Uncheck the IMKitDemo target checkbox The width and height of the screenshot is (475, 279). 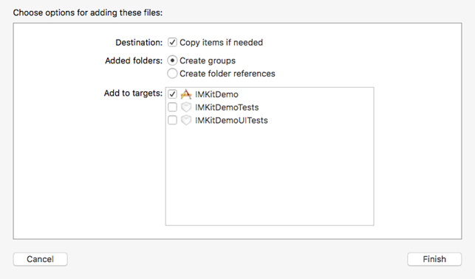click(172, 94)
